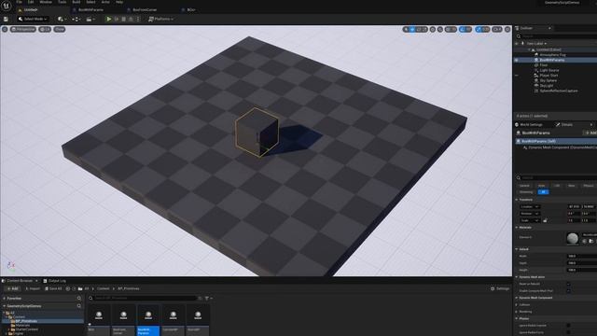Maximize or restore the viewport layout icon

coord(507,29)
